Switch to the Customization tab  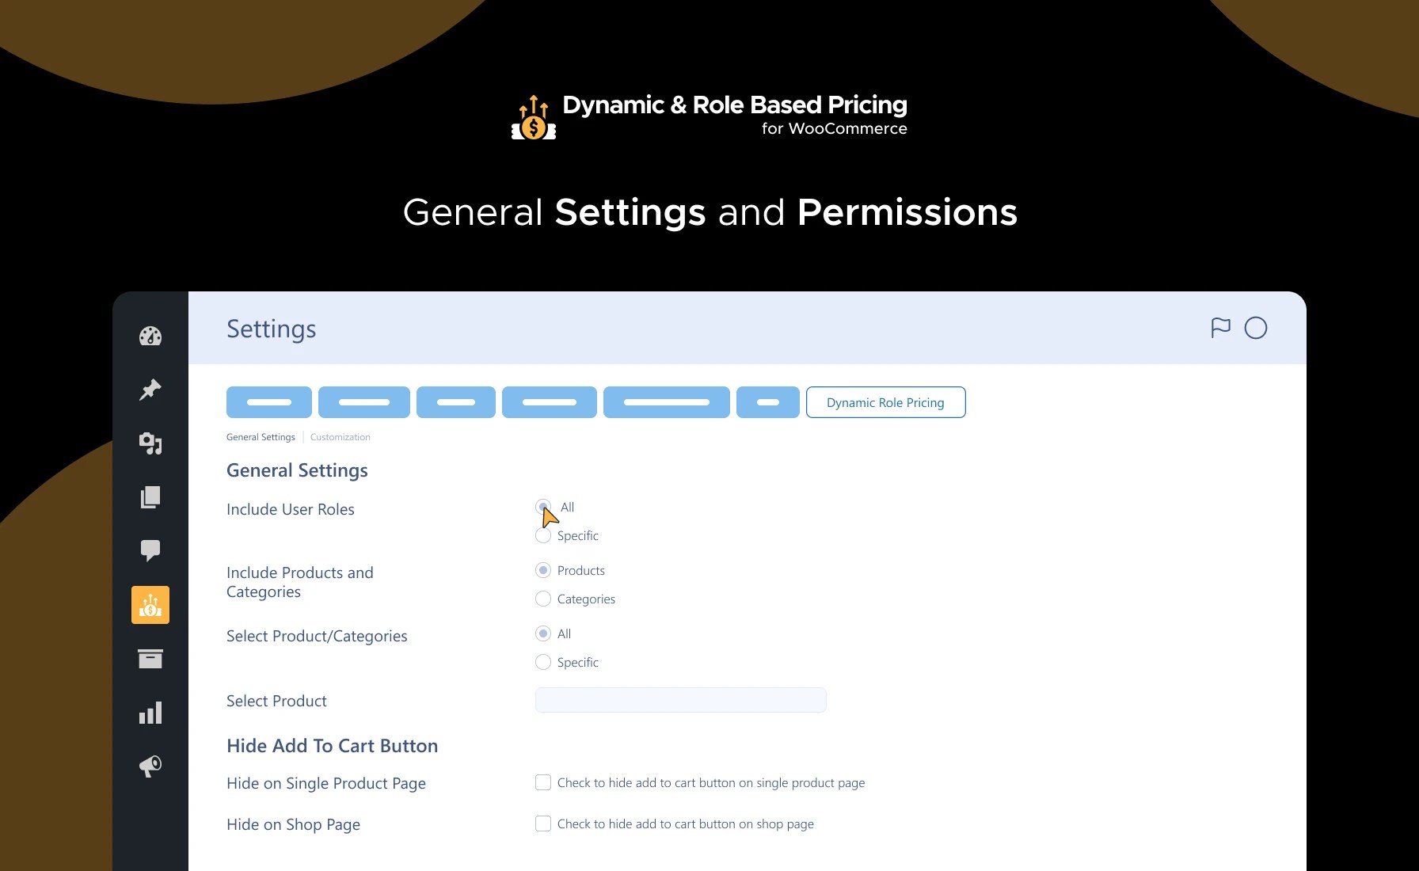click(x=340, y=436)
